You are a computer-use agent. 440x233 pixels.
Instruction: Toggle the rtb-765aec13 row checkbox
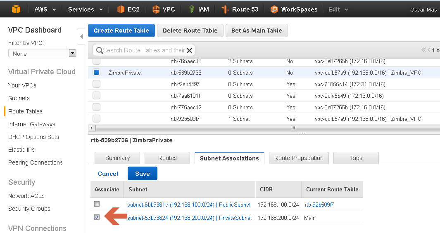pos(97,61)
